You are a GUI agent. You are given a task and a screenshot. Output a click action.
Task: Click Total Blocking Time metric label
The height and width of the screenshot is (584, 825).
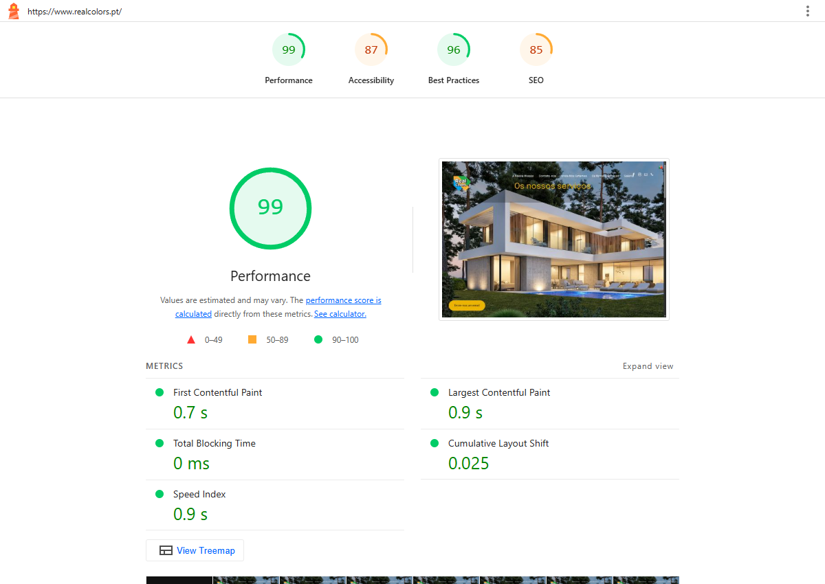point(214,443)
